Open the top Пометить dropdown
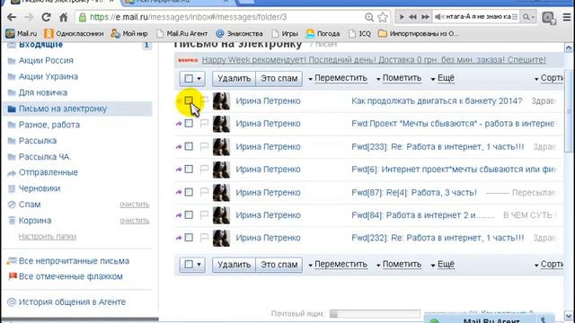The width and height of the screenshot is (575, 323). pos(399,78)
